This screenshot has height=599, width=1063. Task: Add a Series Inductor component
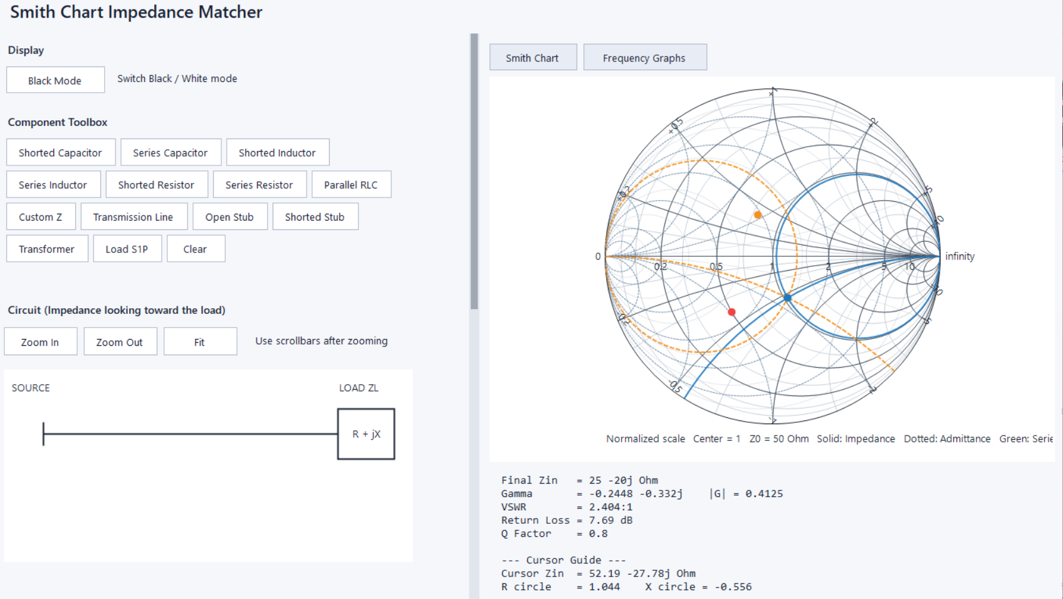(53, 185)
